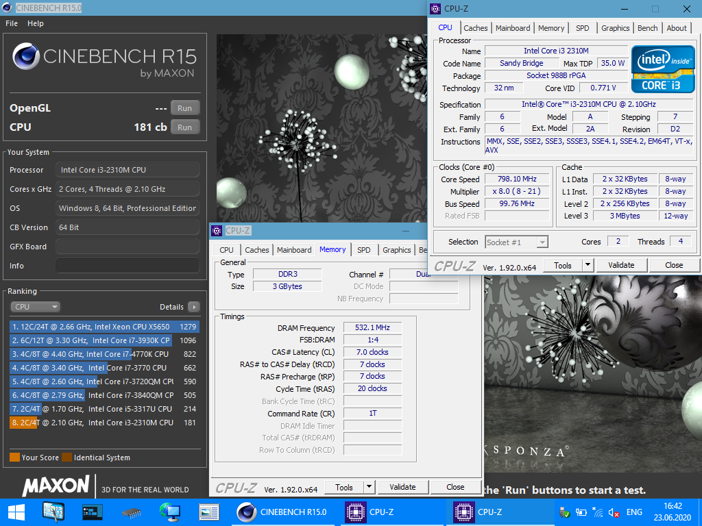Open the Socket #1 selection dropdown
Image resolution: width=702 pixels, height=526 pixels.
[x=517, y=242]
